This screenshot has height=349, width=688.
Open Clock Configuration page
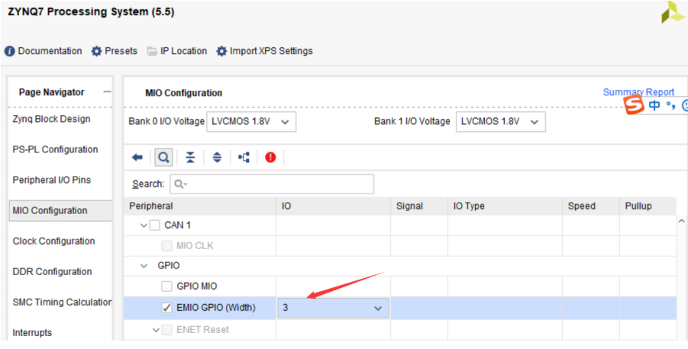tap(53, 242)
